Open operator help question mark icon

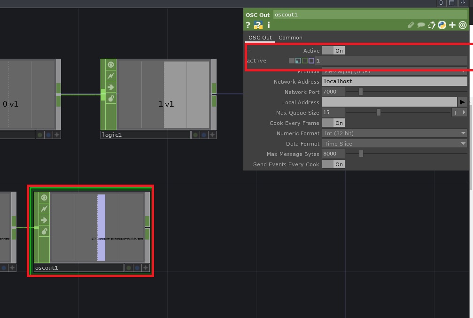[248, 25]
